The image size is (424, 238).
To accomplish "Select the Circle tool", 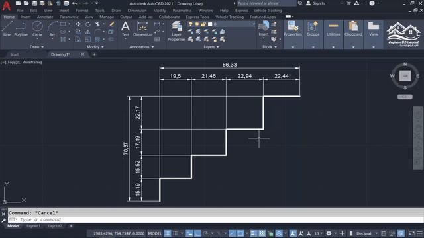I will coord(37,29).
